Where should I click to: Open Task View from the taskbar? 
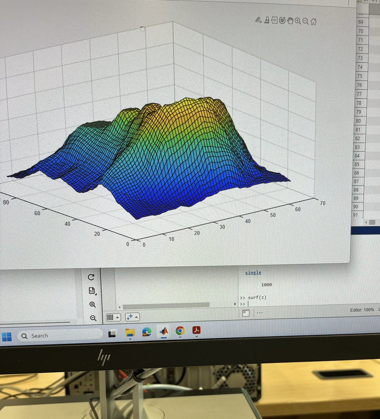tap(112, 335)
